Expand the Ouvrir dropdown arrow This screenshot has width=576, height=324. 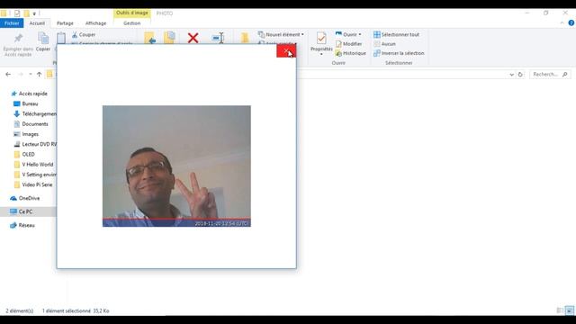360,34
